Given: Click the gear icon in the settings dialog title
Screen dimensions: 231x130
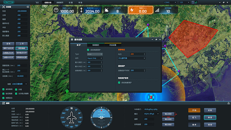Looking at the screenshot, I should click(x=72, y=39).
